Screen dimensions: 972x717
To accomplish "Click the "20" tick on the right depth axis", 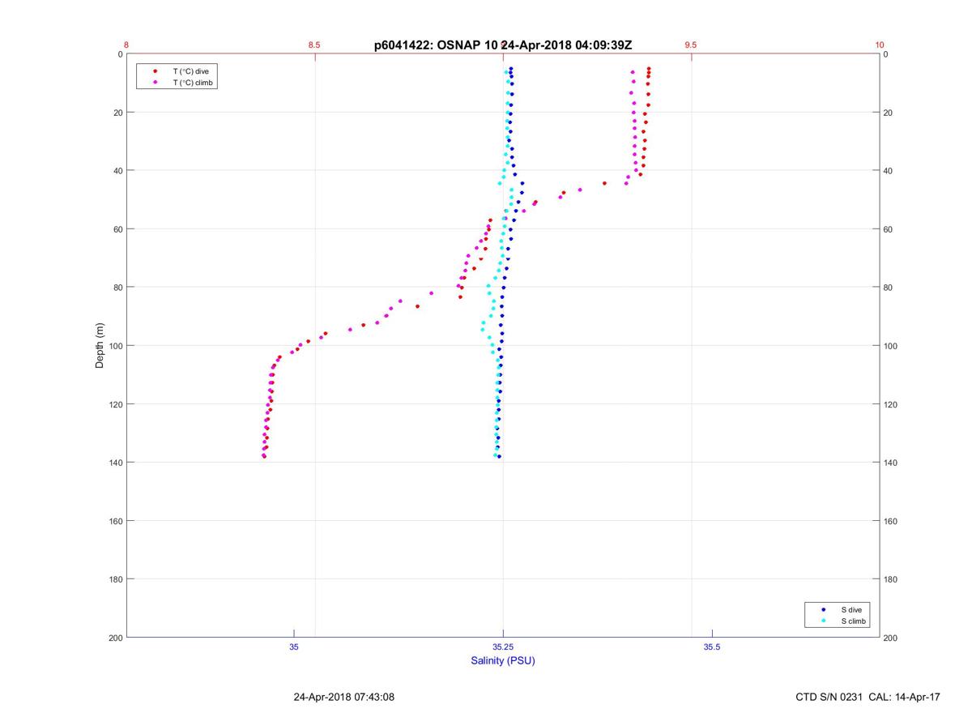I will 889,113.
